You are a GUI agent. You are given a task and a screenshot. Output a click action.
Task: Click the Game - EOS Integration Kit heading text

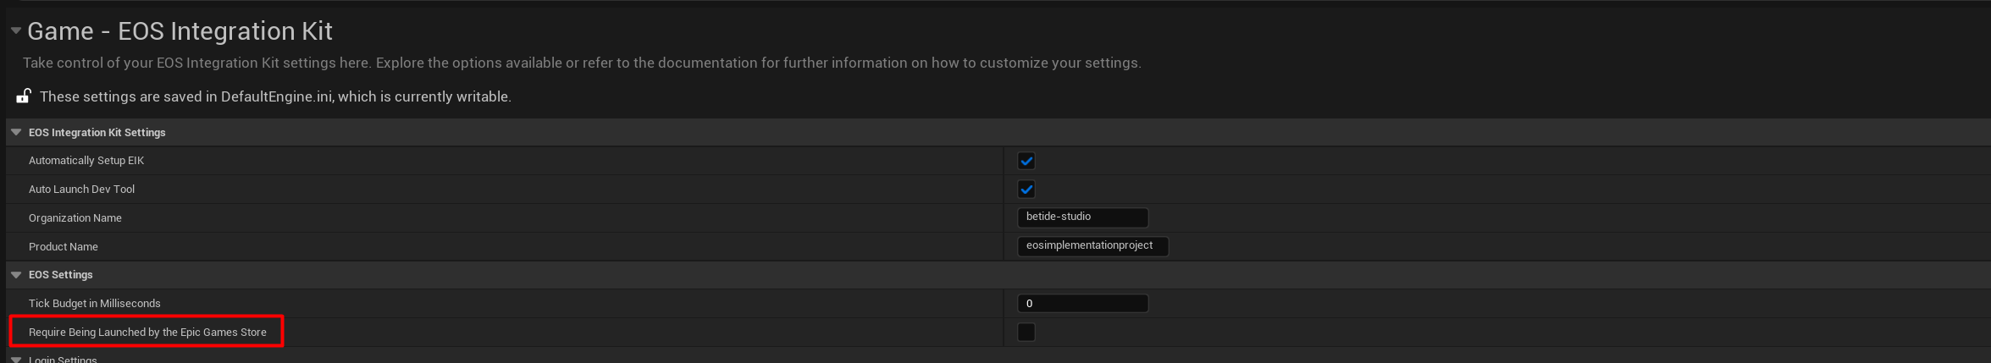pos(180,31)
